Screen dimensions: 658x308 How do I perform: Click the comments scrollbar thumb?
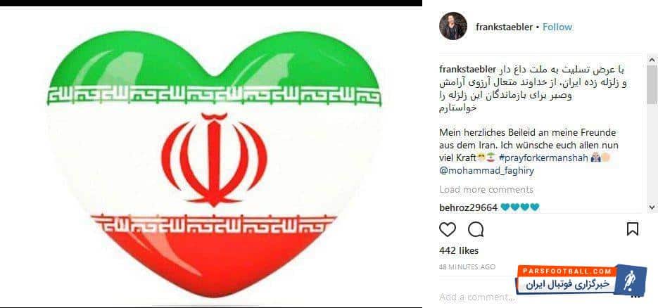tap(652, 84)
